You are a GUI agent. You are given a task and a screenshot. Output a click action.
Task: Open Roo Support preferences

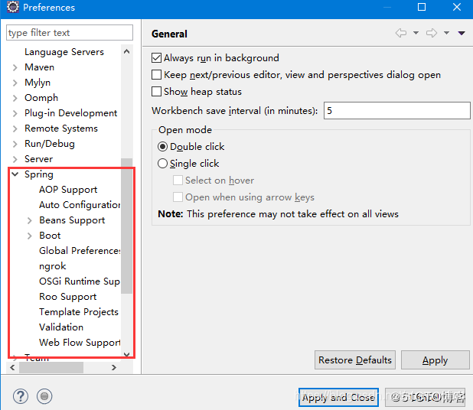[x=68, y=297]
